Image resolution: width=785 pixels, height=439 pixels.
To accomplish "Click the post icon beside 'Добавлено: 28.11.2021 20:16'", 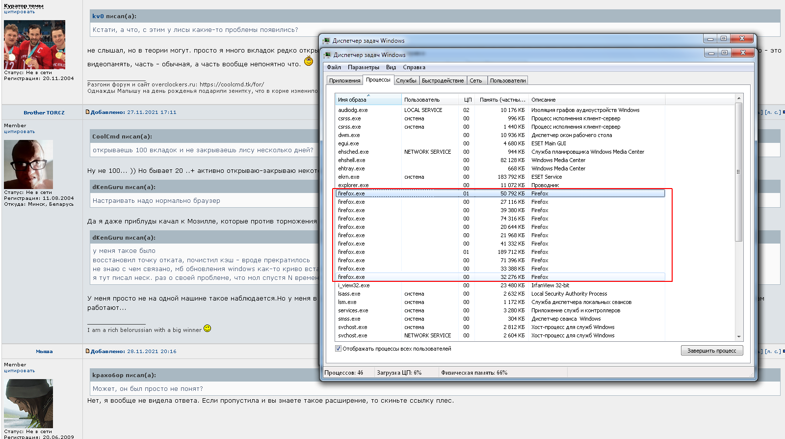I will tap(87, 351).
